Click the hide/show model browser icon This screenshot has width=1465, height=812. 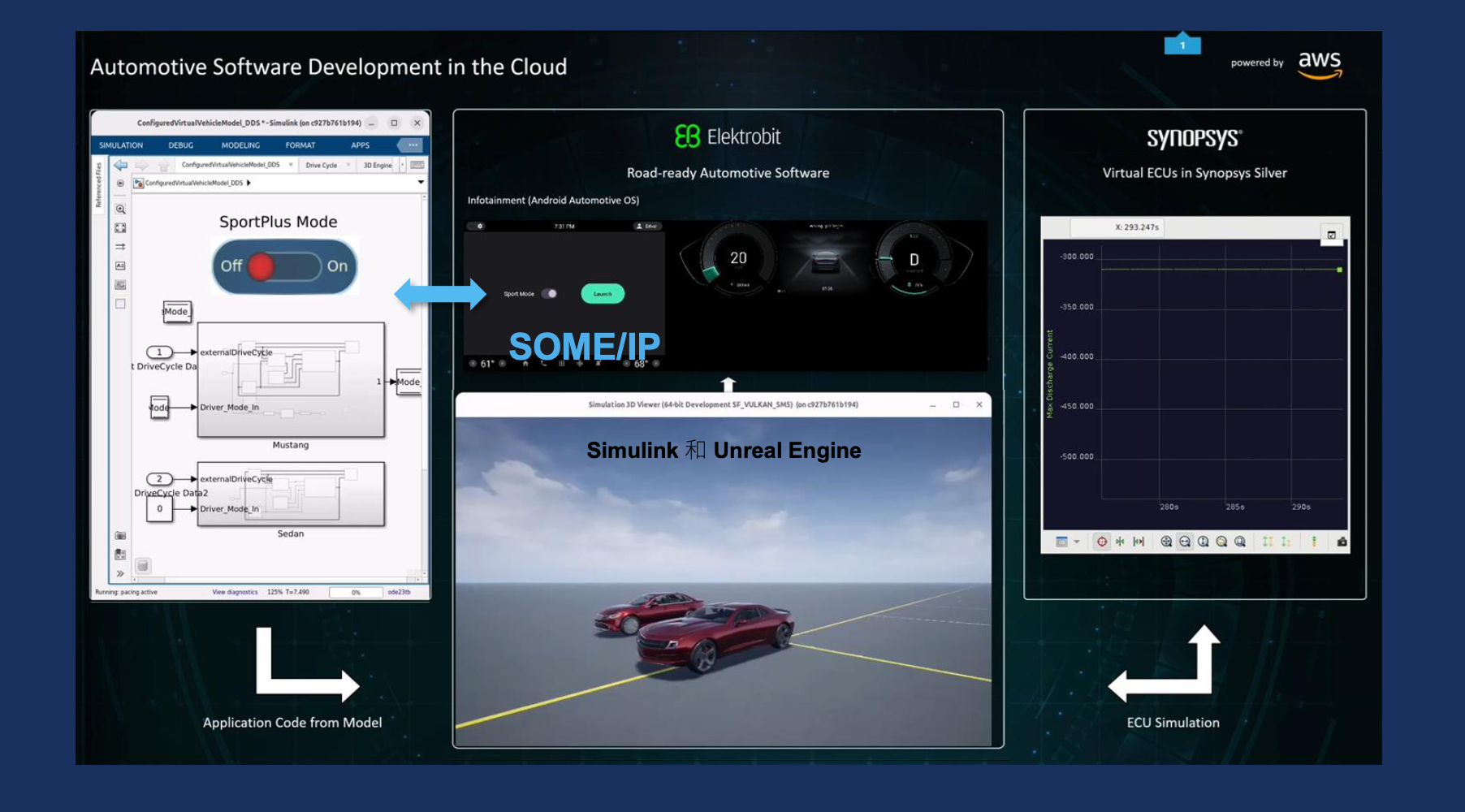[x=120, y=184]
